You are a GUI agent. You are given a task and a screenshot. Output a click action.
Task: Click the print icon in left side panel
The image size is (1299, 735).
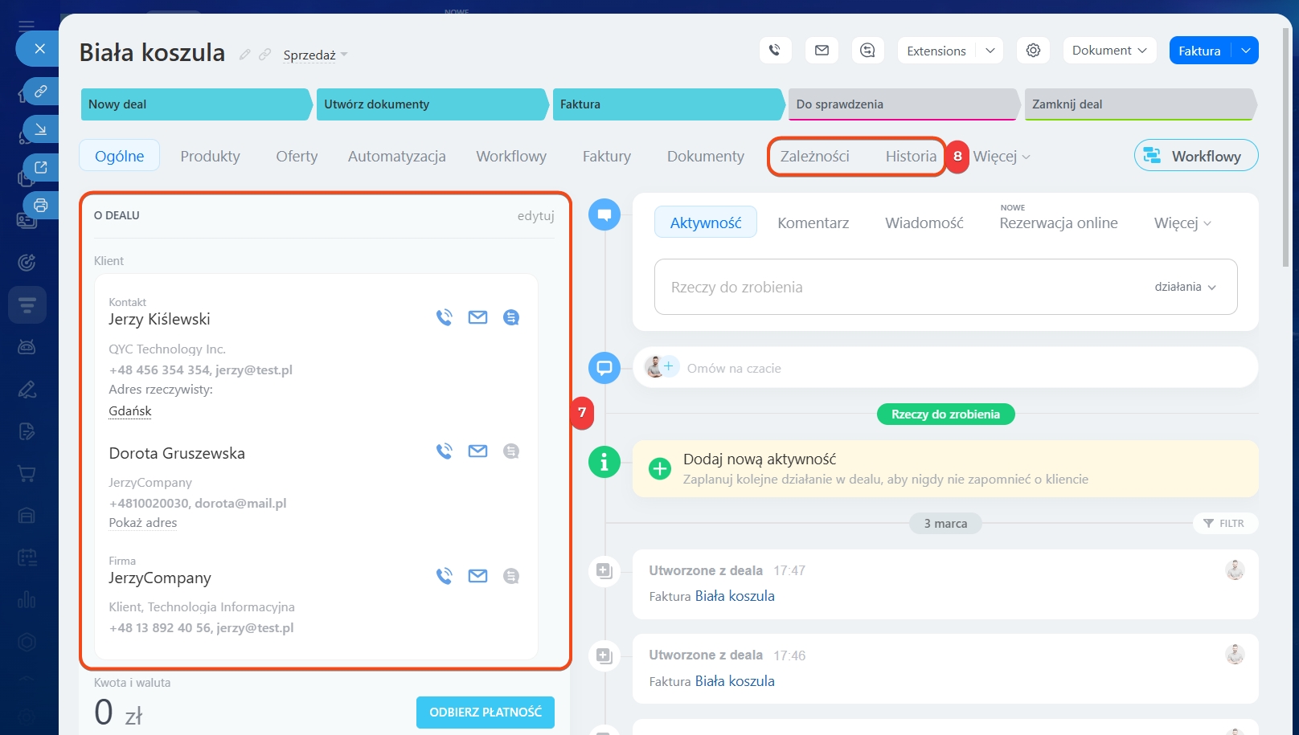[x=41, y=206]
